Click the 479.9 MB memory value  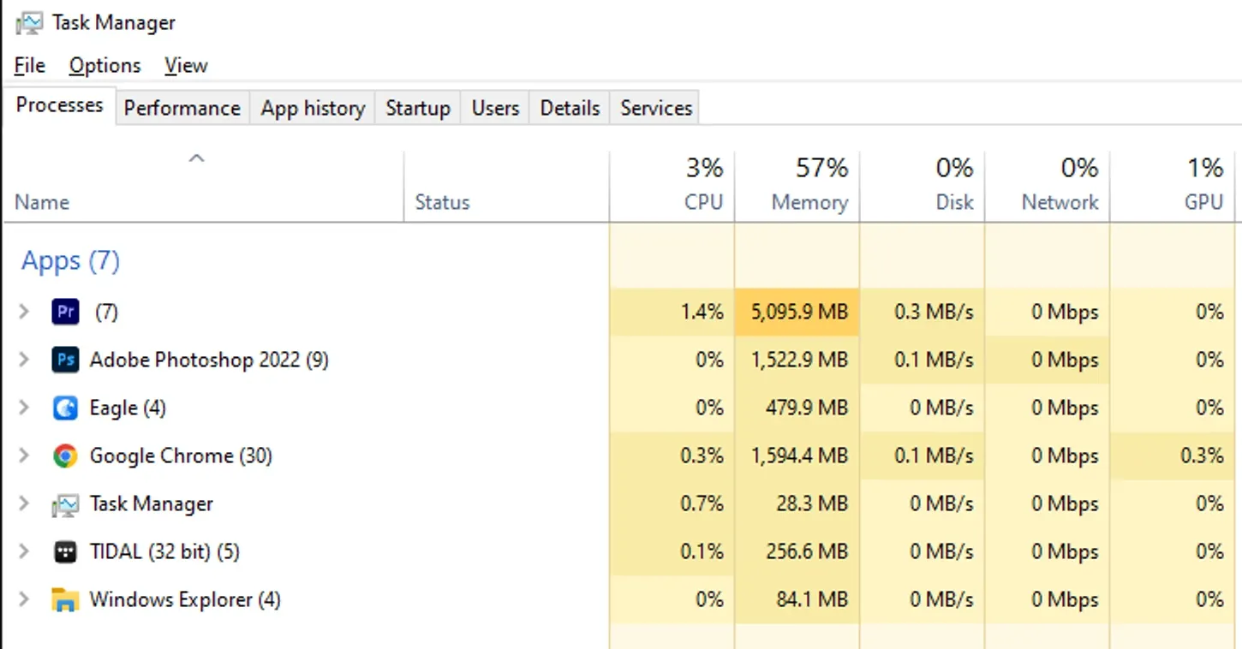(x=807, y=408)
